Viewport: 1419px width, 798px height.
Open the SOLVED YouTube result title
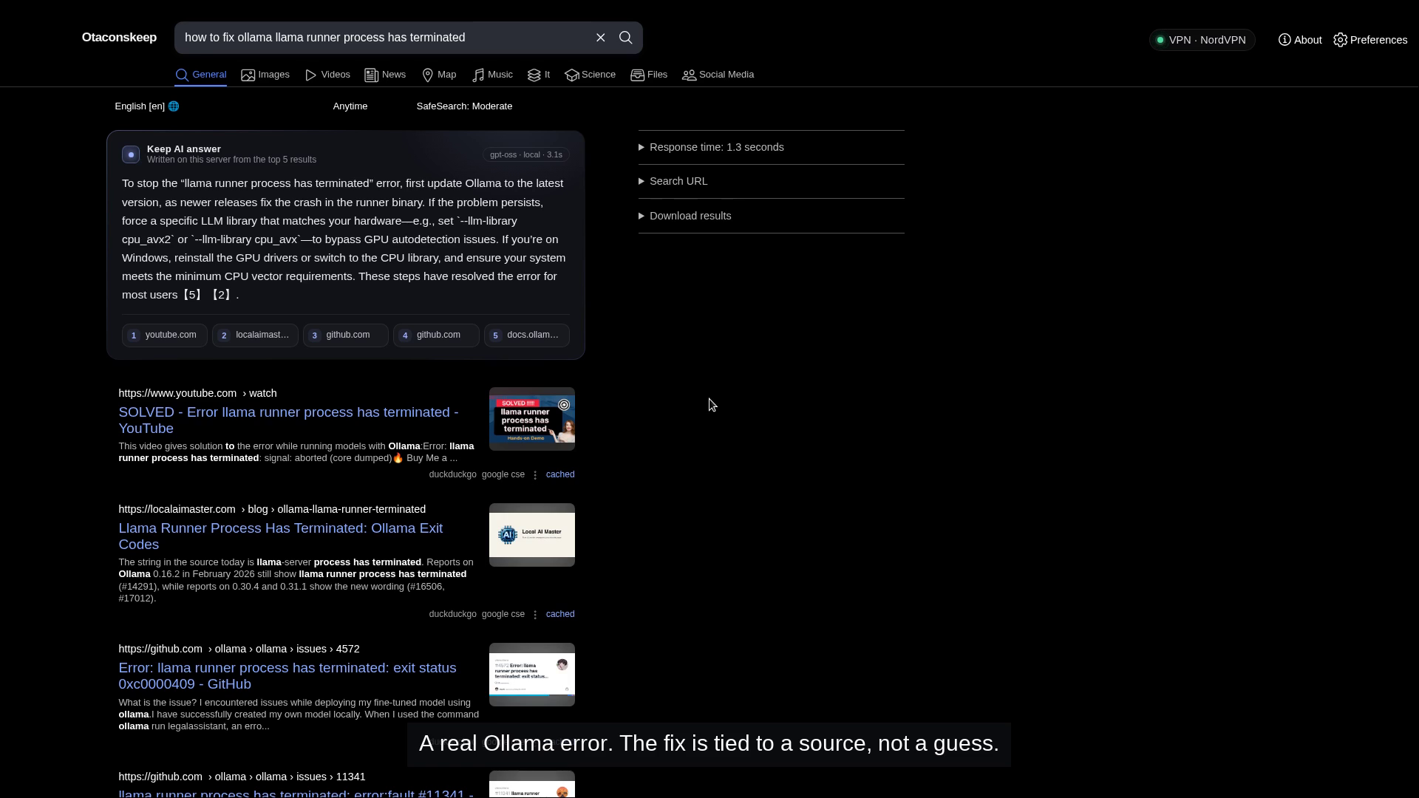pyautogui.click(x=288, y=420)
